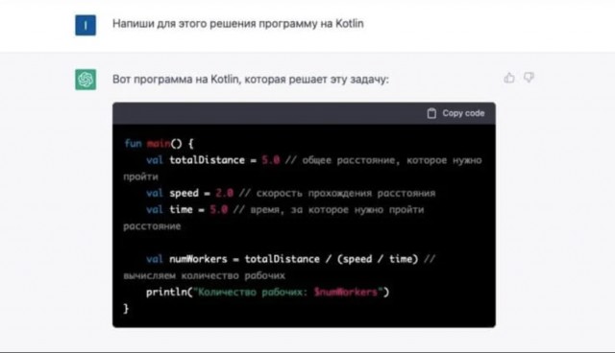Click the comment "вычисляем количество рабочих"
The width and height of the screenshot is (615, 353).
[x=205, y=275]
